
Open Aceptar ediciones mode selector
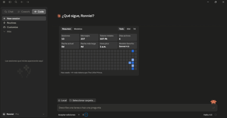pos(67,115)
